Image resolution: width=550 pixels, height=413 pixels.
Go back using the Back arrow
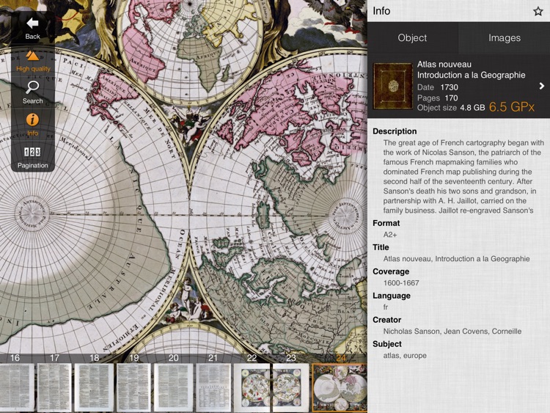[32, 29]
